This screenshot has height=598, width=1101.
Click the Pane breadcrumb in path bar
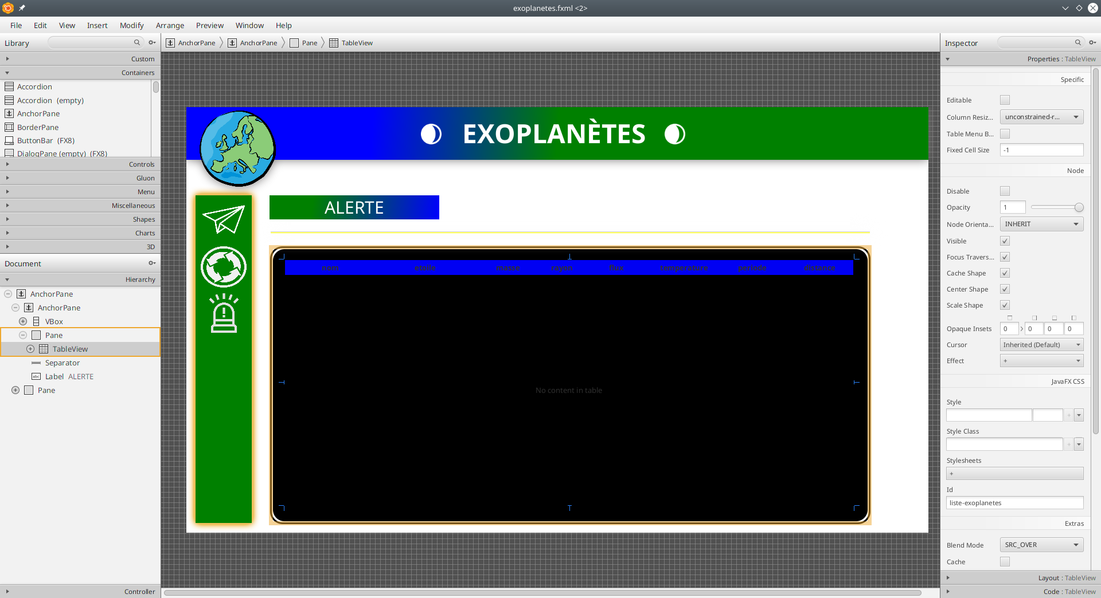click(309, 43)
